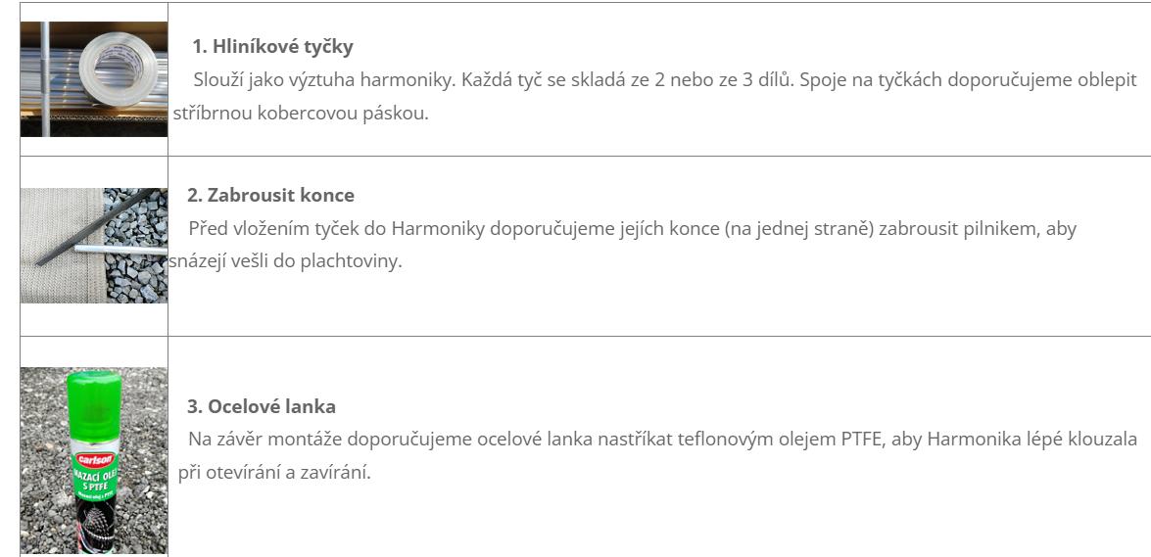Click the red Carlson logo on the can
Screen dimensions: 1151x557
point(91,460)
